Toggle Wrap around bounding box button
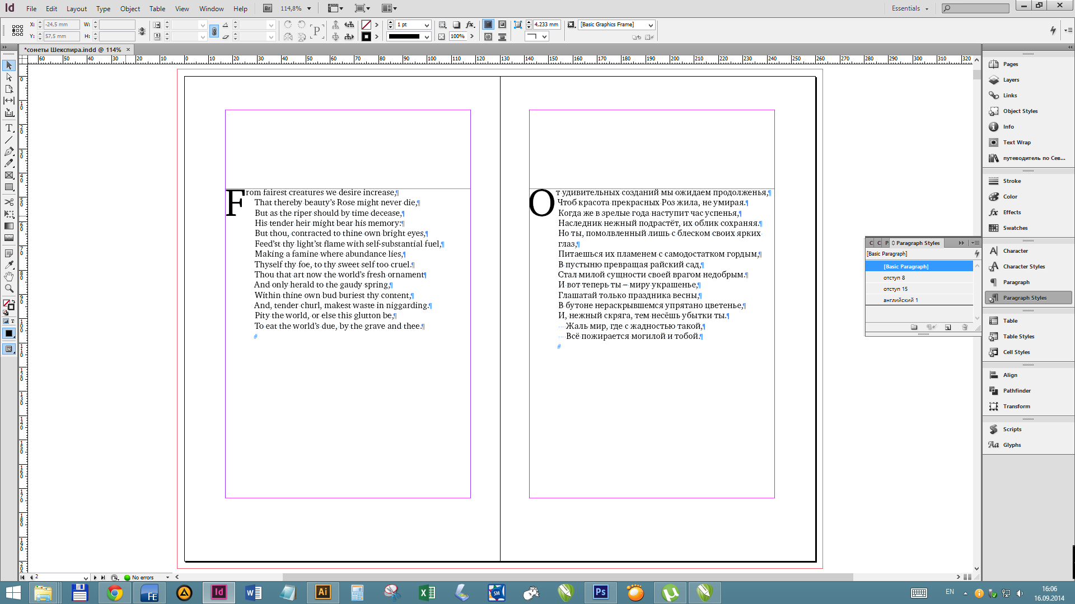The width and height of the screenshot is (1075, 604). pos(502,25)
